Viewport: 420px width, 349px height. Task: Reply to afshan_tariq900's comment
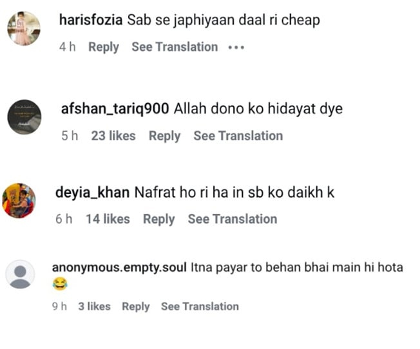coord(164,136)
